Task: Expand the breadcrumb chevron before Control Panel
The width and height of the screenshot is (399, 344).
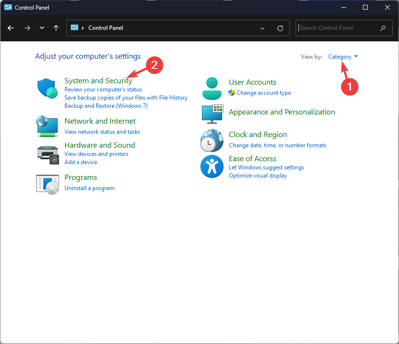Action: pyautogui.click(x=83, y=28)
